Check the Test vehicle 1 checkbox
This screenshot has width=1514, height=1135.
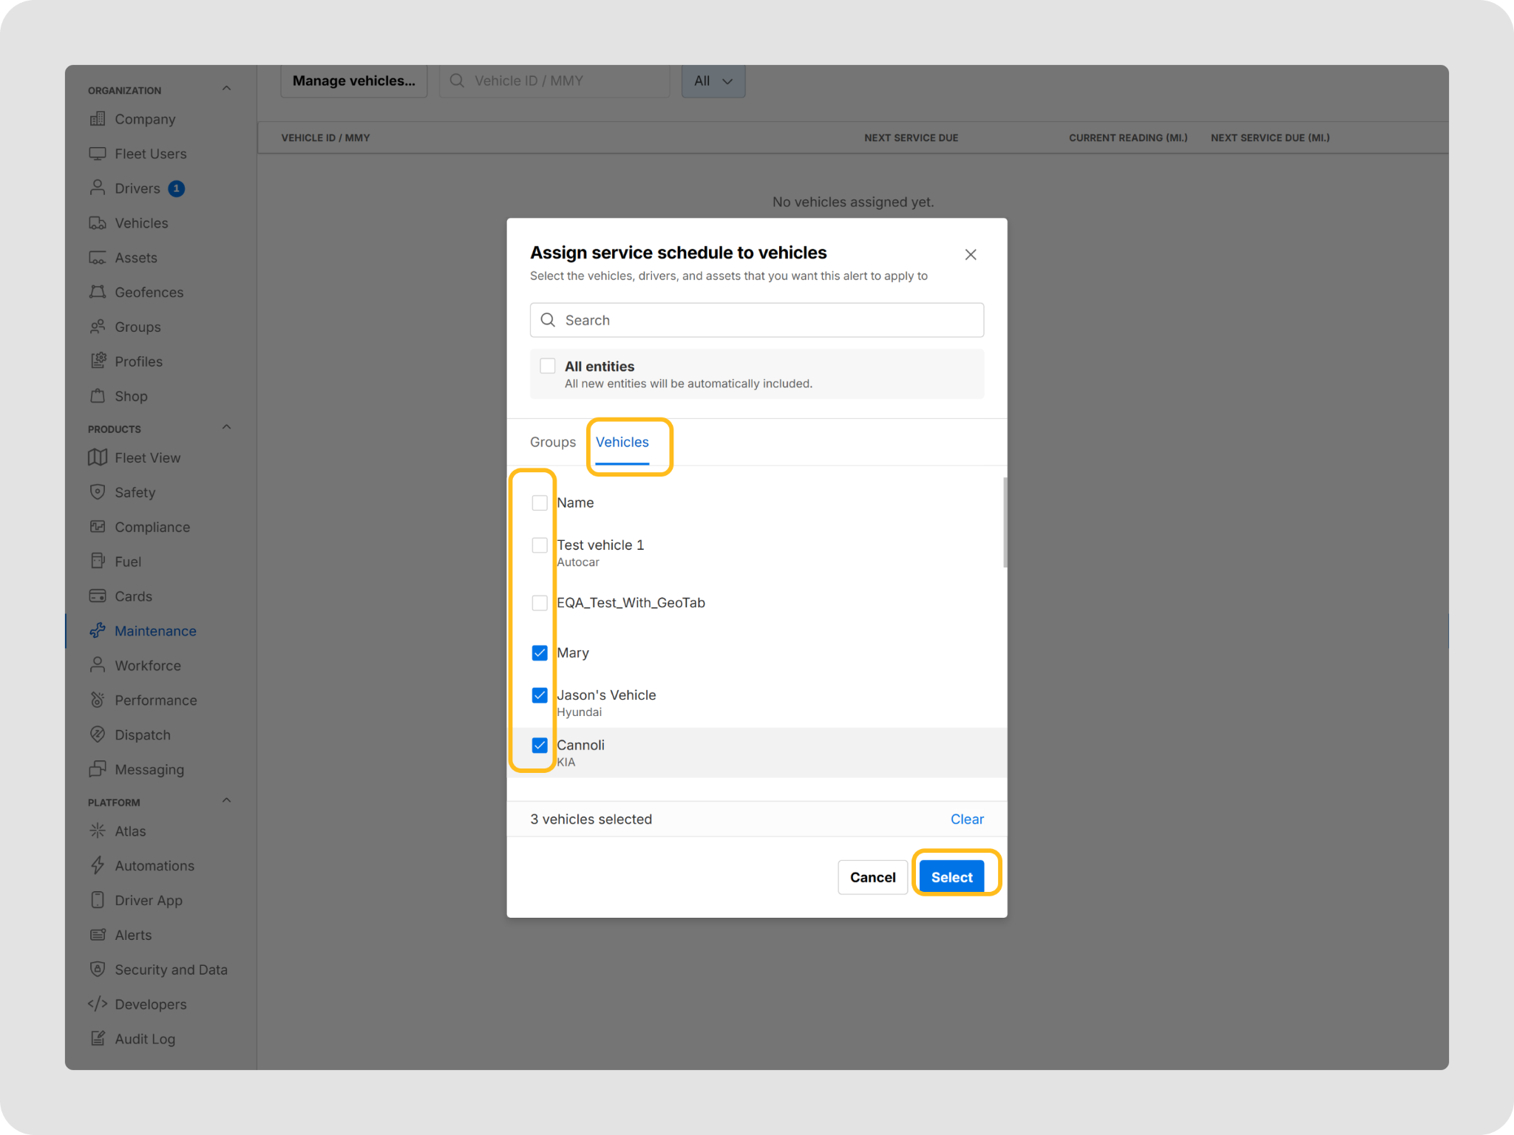[x=540, y=545]
